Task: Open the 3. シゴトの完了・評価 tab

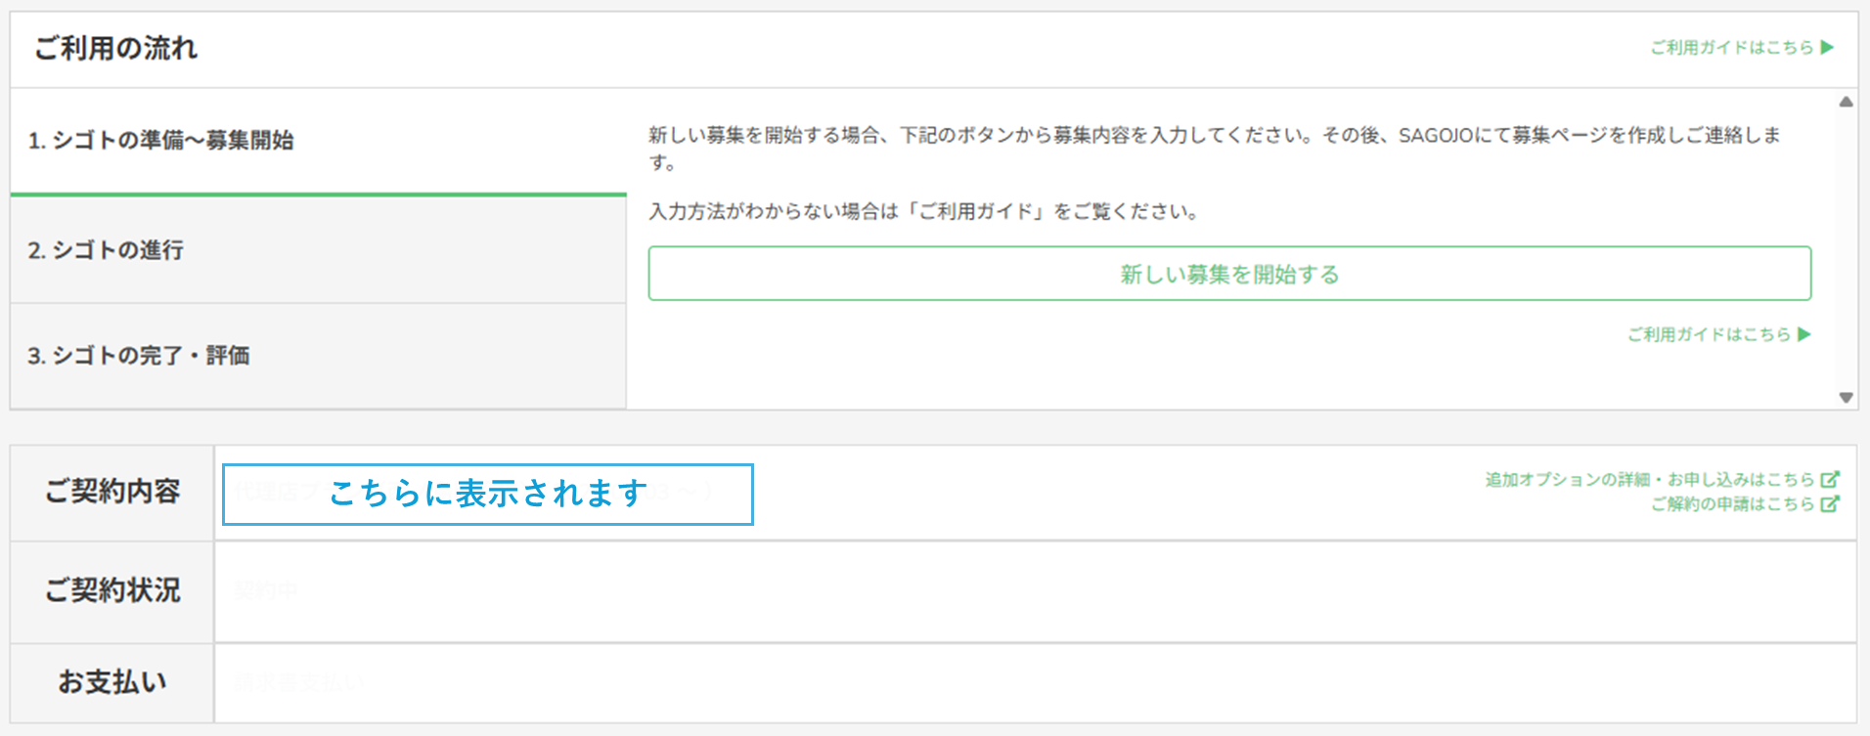Action: click(x=318, y=356)
